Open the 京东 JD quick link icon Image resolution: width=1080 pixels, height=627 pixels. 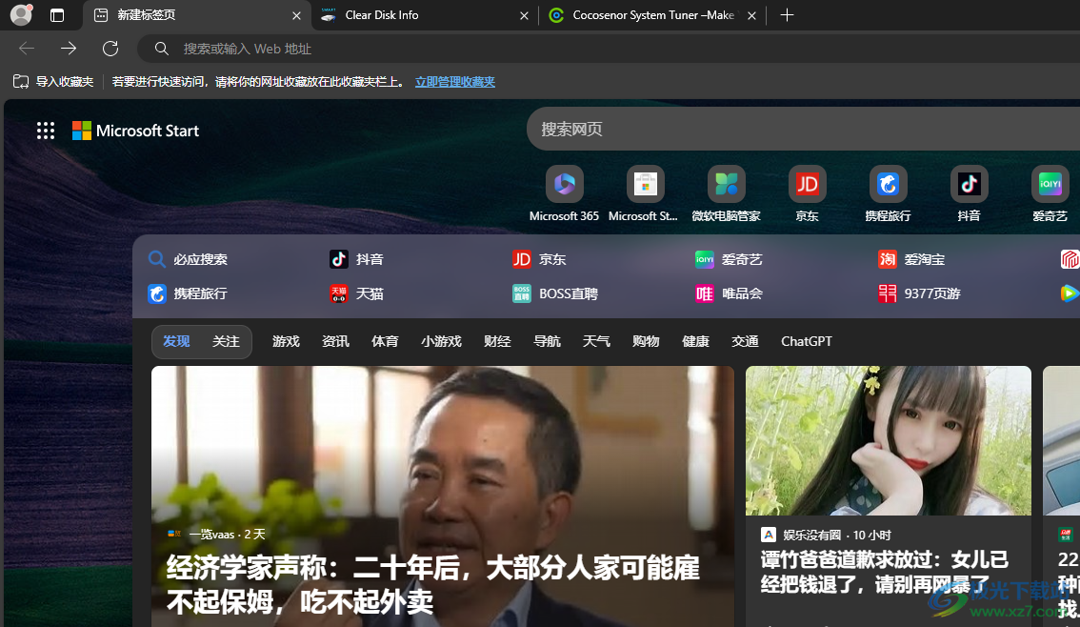point(807,184)
